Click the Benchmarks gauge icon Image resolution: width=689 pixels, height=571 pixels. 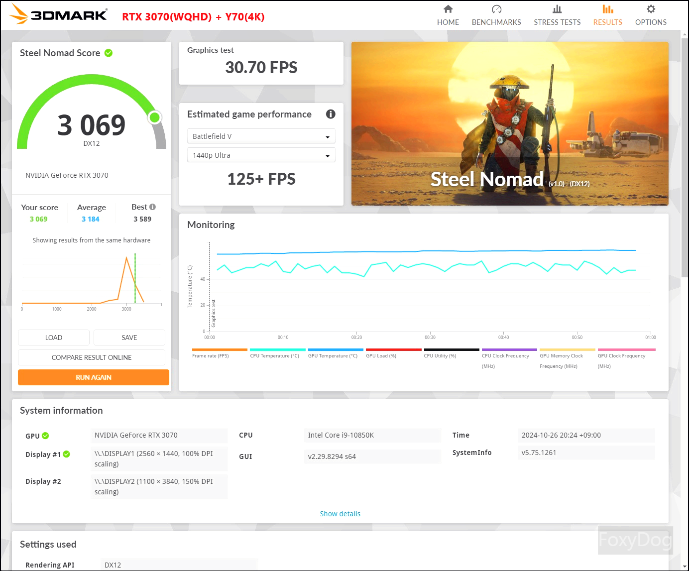[496, 9]
